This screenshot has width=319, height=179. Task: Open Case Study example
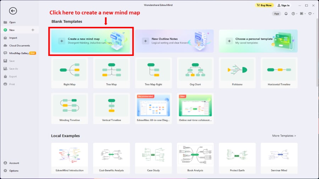click(x=153, y=158)
